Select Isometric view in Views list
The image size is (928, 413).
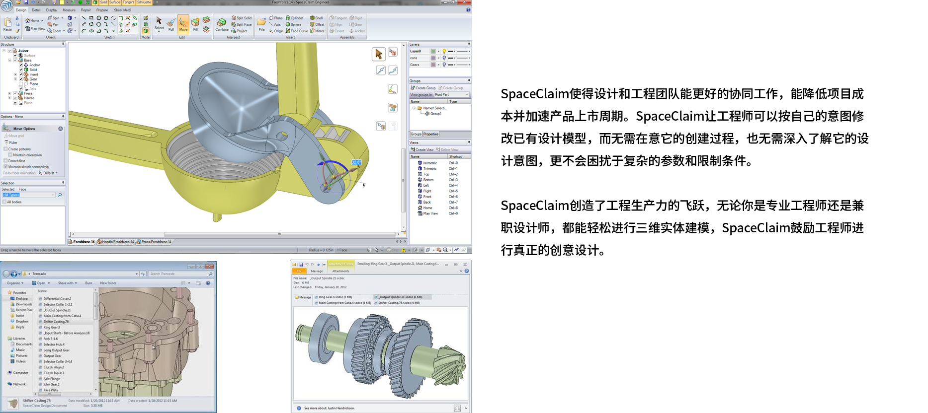429,163
